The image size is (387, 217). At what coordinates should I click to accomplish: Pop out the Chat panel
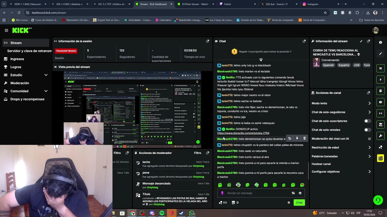(304, 41)
